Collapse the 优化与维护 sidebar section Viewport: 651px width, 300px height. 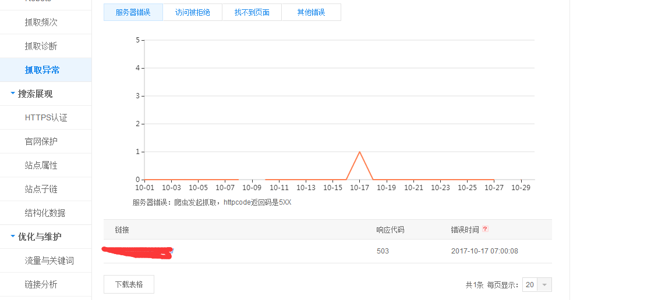39,237
